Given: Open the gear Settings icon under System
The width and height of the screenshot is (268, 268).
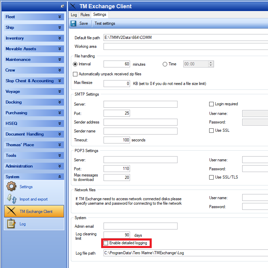Looking at the screenshot, I should click(11, 186).
